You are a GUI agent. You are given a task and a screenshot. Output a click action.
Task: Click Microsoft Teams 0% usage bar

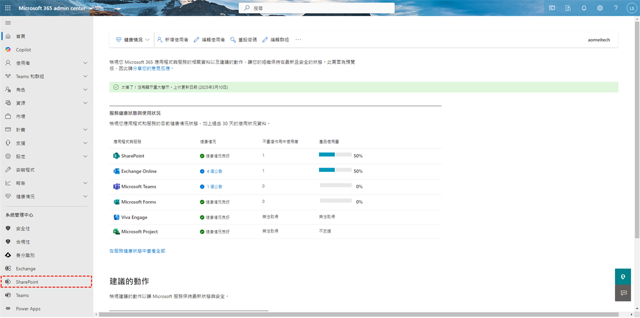pos(335,185)
